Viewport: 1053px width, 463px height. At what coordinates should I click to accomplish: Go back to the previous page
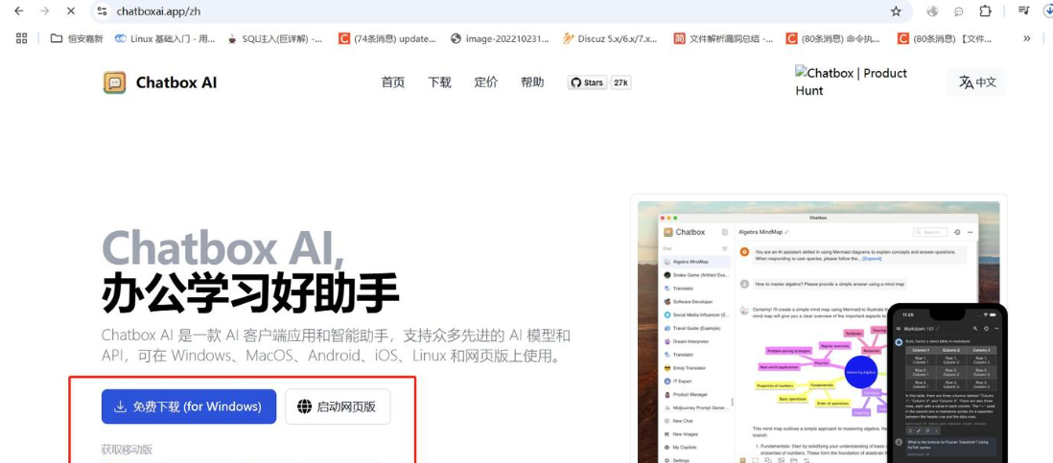(x=19, y=11)
